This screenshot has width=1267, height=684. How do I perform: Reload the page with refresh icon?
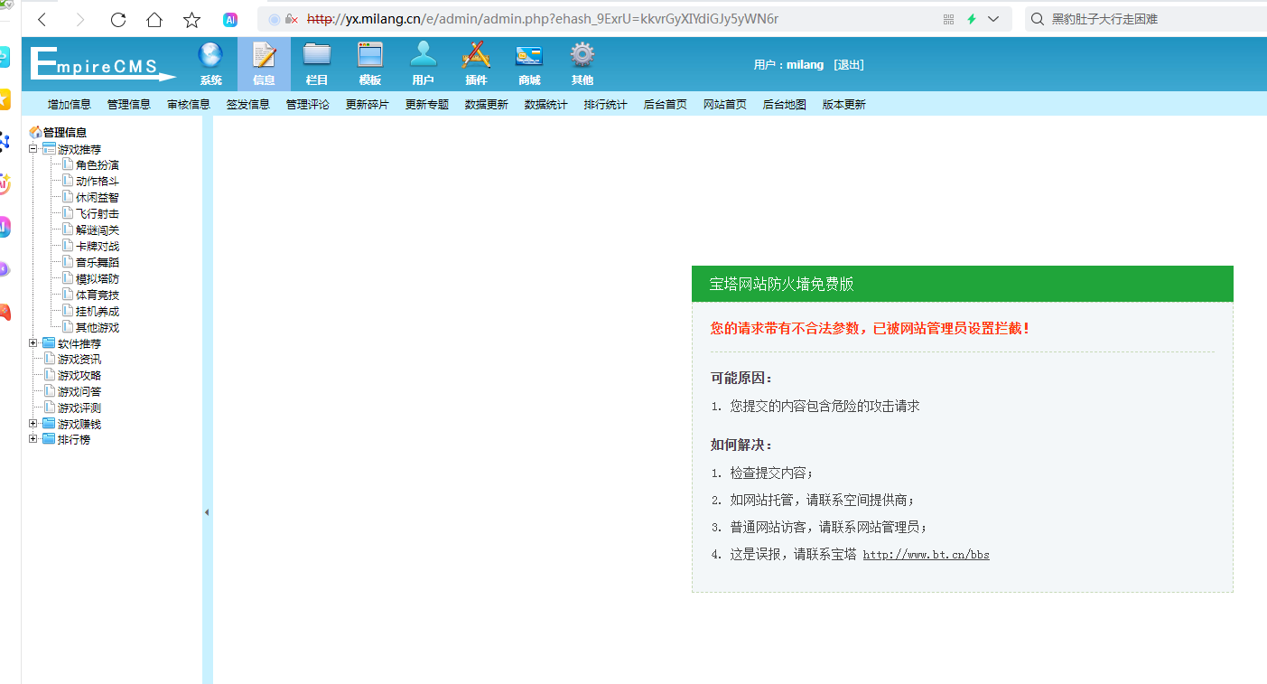[117, 19]
